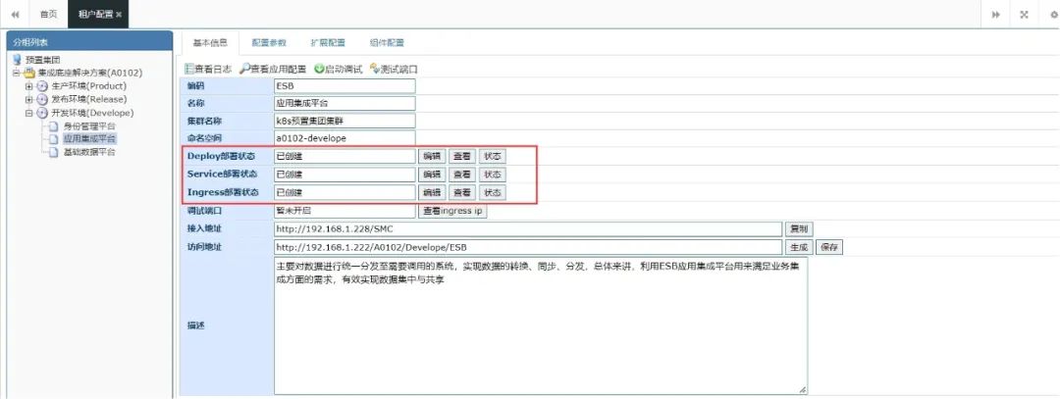Click 编辑 in the Deploy部署状态 row
Screen dimensions: 1060x399
[x=431, y=156]
